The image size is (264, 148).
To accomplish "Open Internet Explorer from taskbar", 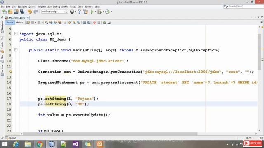I will pyautogui.click(x=16, y=144).
